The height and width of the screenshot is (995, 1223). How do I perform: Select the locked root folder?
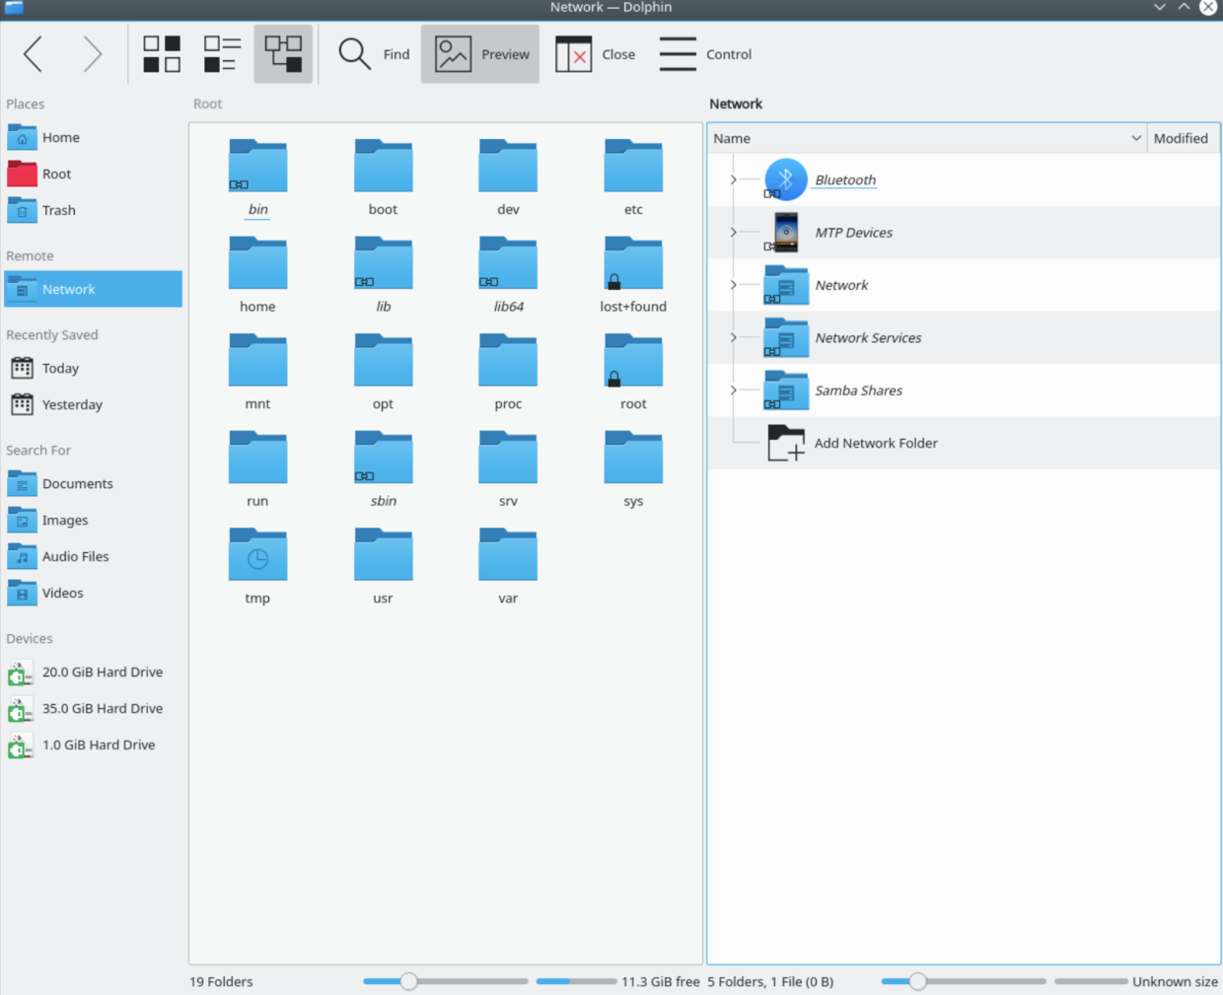pyautogui.click(x=633, y=372)
